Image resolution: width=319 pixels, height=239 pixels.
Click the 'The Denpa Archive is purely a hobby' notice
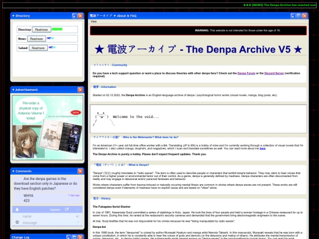[149, 154]
